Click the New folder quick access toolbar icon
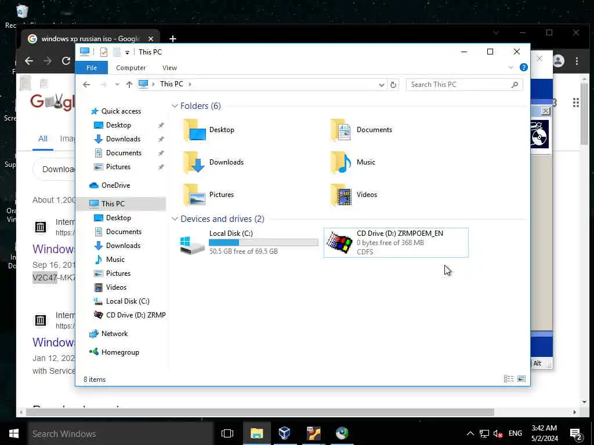This screenshot has width=594, height=445. (117, 52)
